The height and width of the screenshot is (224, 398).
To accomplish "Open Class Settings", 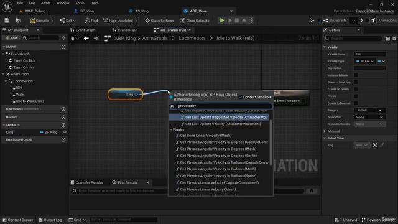I will pos(159,21).
